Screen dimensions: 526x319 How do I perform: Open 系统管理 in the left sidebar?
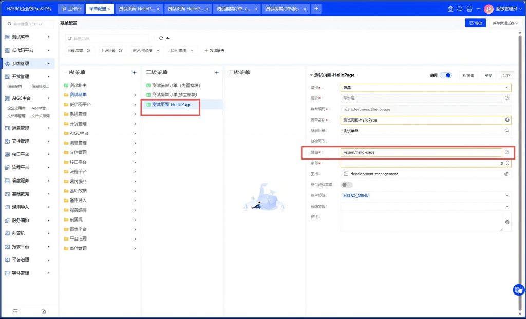pos(28,64)
